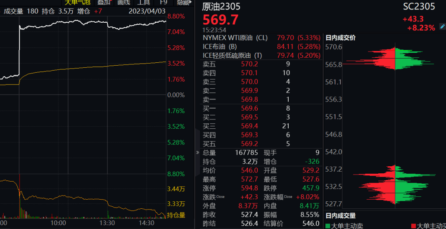Collapse the side panel with the » arrow
Image resolution: width=446 pixels, height=229 pixels.
197,152
